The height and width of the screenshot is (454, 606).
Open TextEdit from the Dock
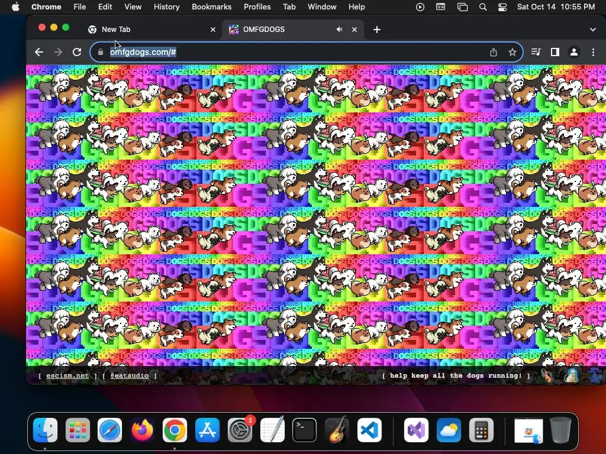pyautogui.click(x=272, y=430)
